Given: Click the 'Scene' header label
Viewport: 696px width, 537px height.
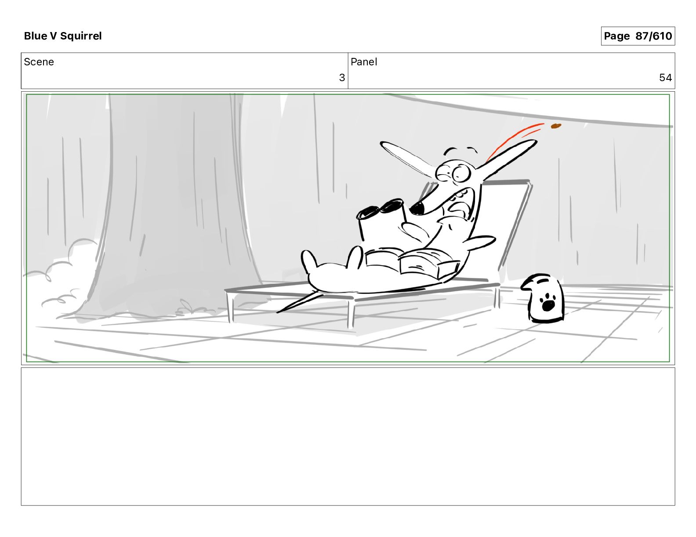Looking at the screenshot, I should click(39, 62).
